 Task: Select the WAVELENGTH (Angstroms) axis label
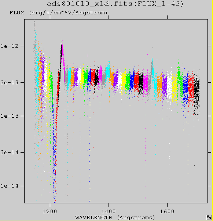click(115, 217)
